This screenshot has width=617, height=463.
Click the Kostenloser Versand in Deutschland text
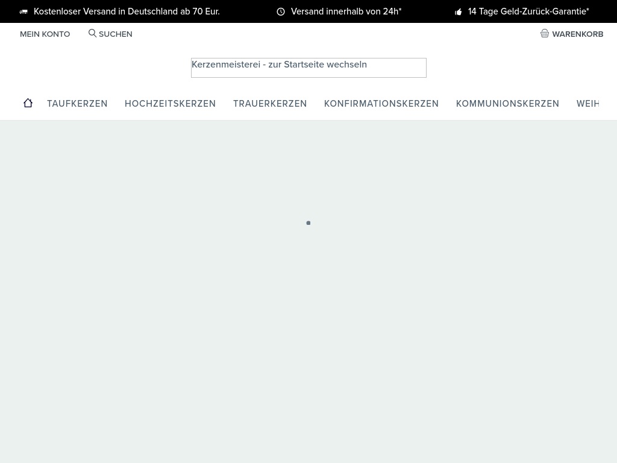pyautogui.click(x=127, y=11)
